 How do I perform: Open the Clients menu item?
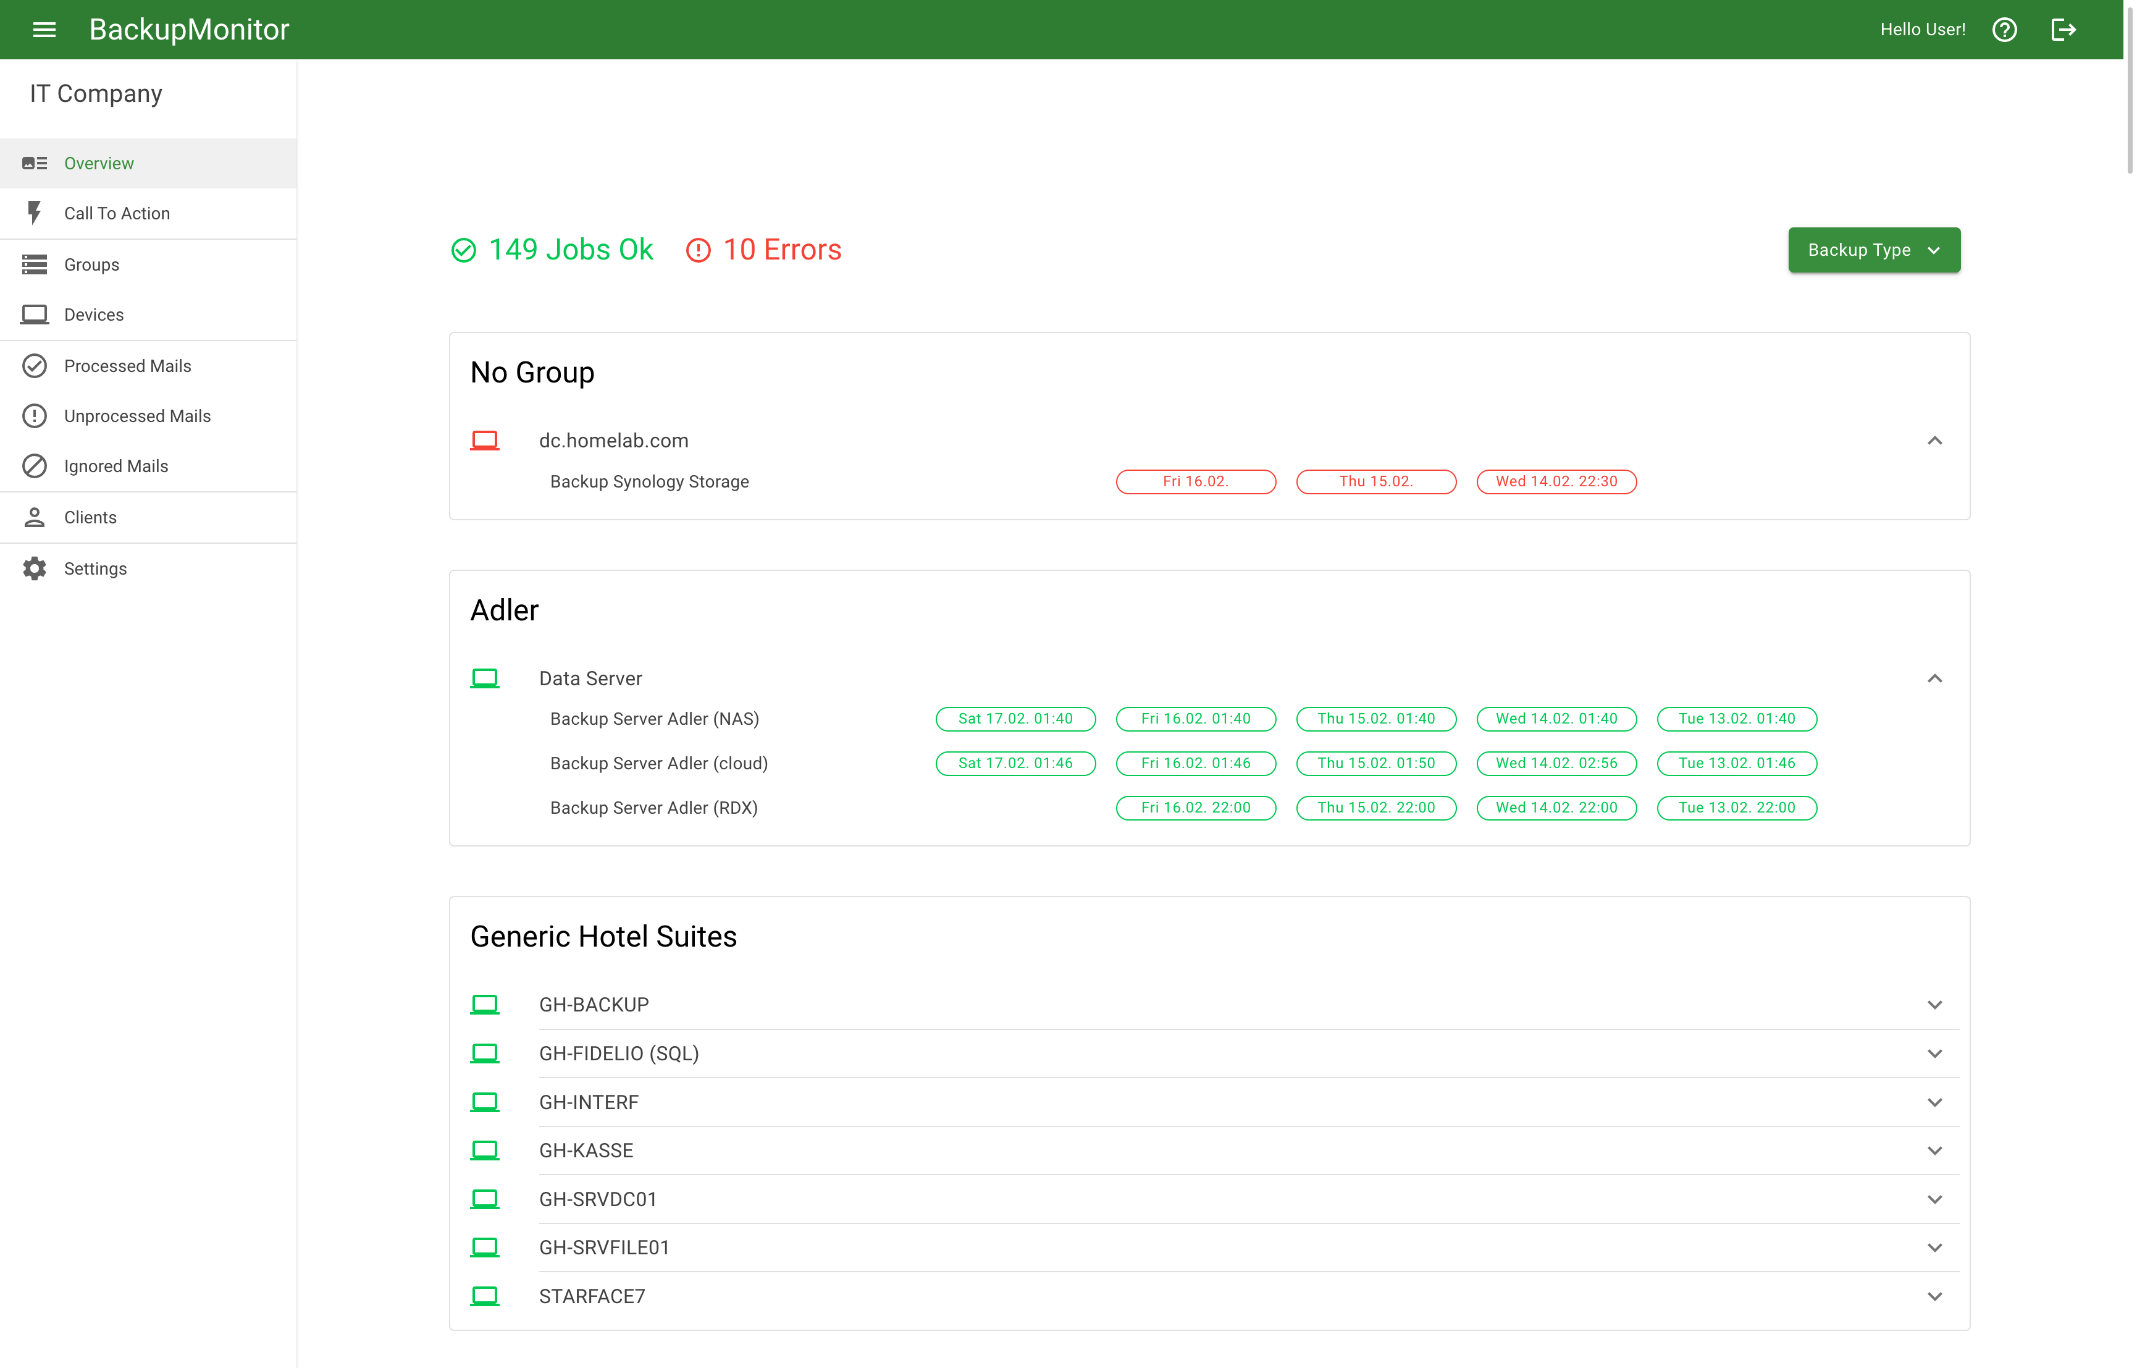(x=90, y=517)
